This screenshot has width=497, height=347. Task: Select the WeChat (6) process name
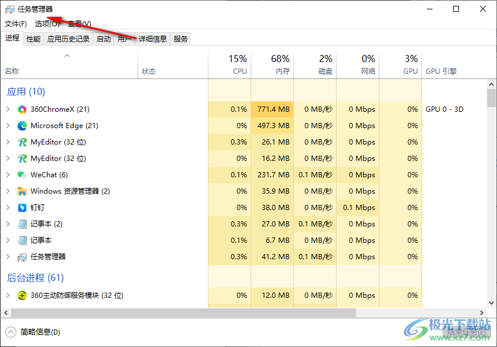(49, 175)
